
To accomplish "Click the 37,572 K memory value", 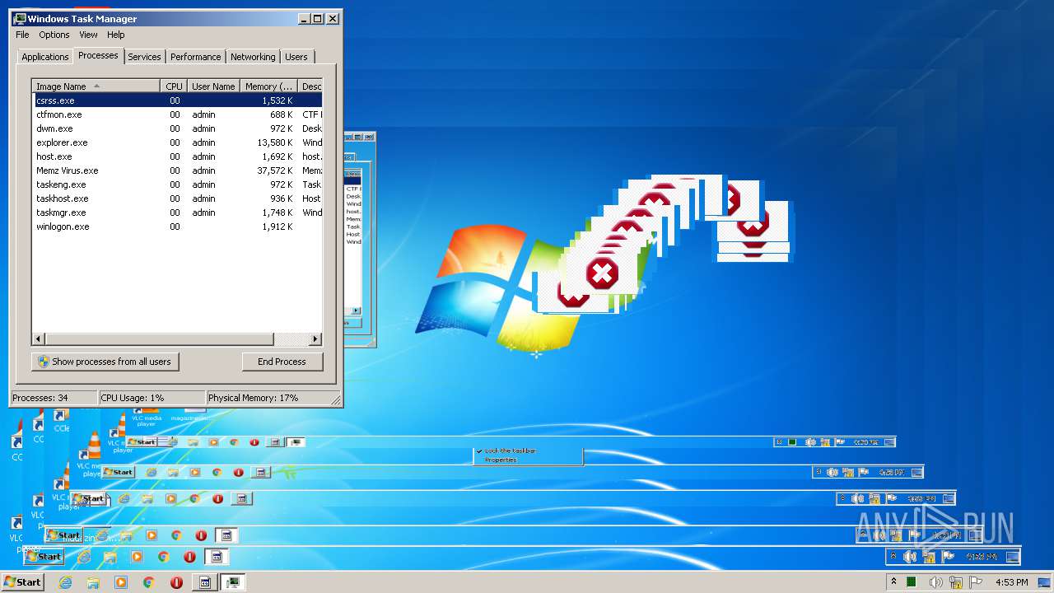I will (274, 170).
